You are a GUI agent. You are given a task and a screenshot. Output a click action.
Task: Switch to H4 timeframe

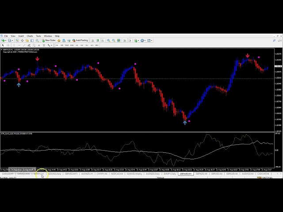[81, 45]
